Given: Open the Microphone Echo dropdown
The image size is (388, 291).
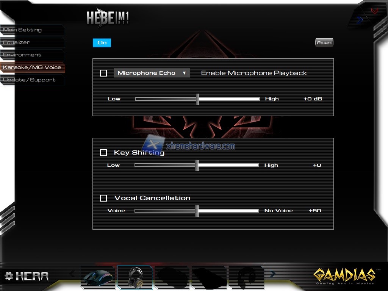Looking at the screenshot, I should tap(152, 73).
